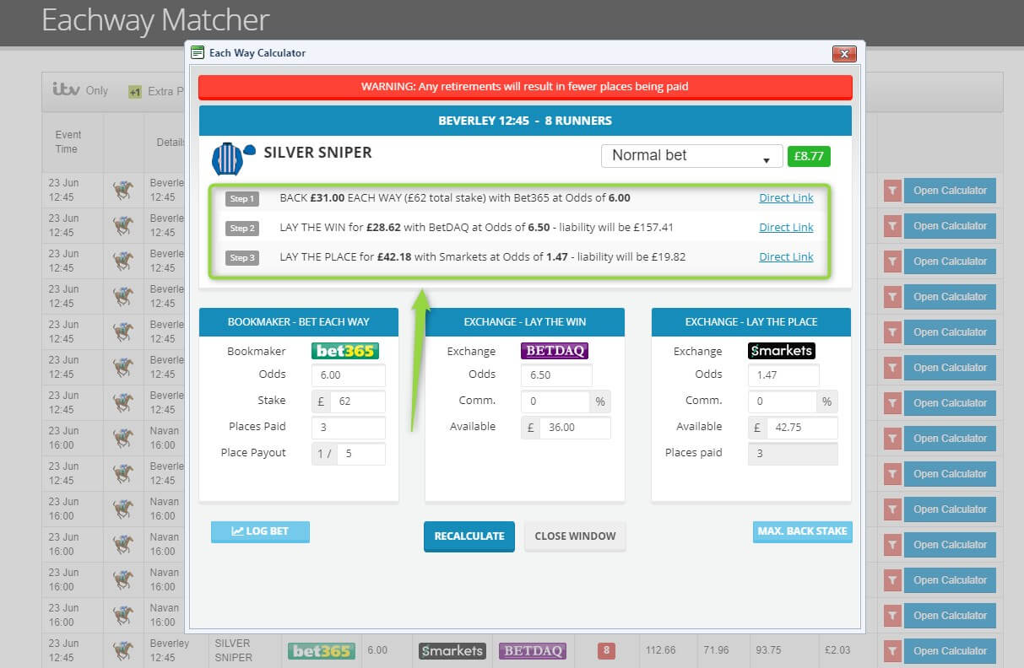Click the Place Payout denominator field
Viewport: 1024px width, 668px height.
coord(361,454)
